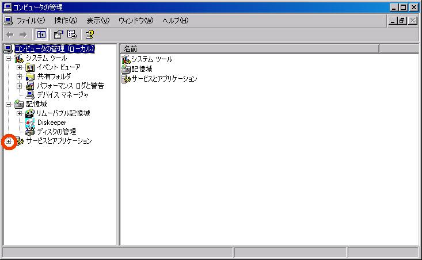This screenshot has width=422, height=260.
Task: Open the 操作(A) menu
Action: 66,21
